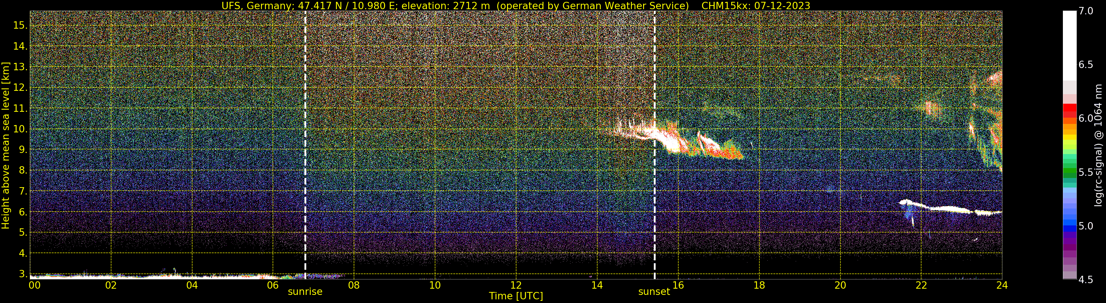Click height axis tick label '14.'
Viewport: 1106px width, 303px height.
[x=20, y=46]
